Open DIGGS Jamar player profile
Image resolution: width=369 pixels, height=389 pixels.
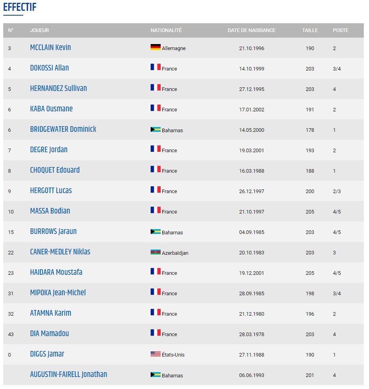point(47,354)
